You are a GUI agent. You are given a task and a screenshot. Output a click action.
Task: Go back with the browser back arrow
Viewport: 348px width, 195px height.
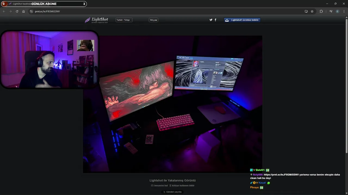click(4, 11)
